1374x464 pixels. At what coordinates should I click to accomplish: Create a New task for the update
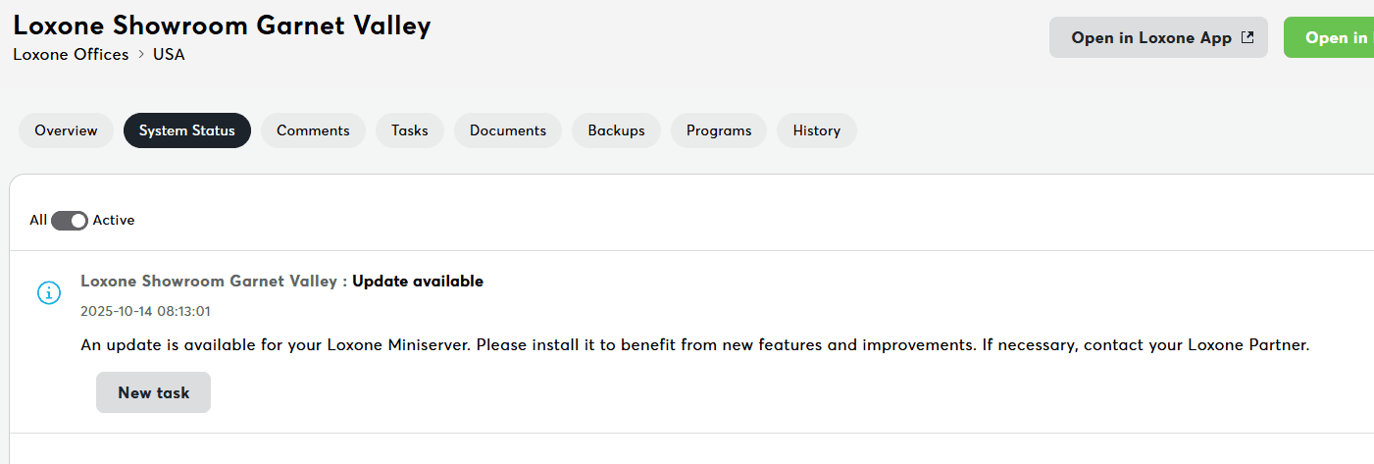click(154, 392)
